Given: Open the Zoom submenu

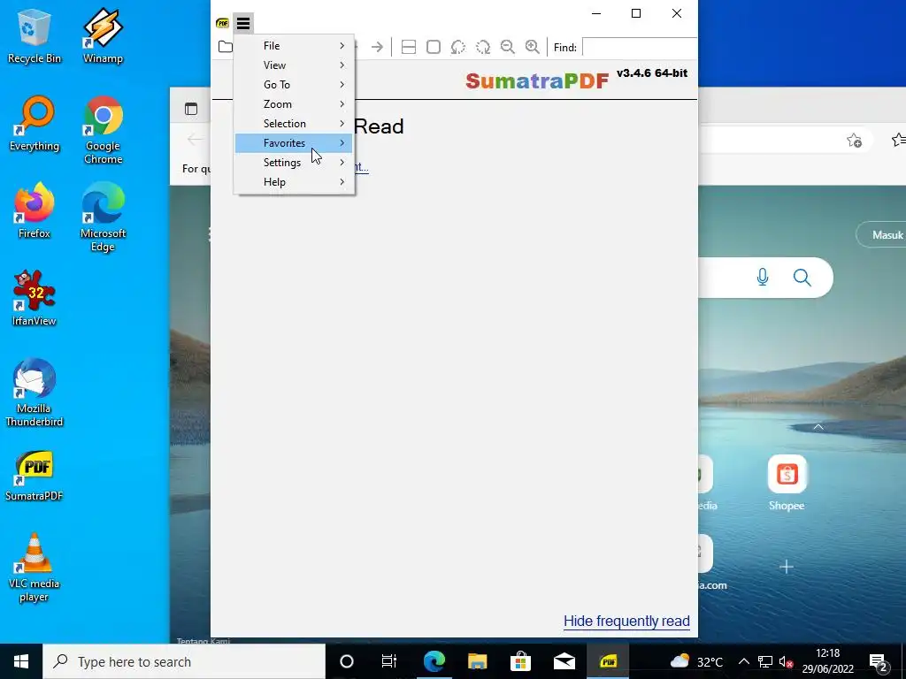Looking at the screenshot, I should coord(294,104).
